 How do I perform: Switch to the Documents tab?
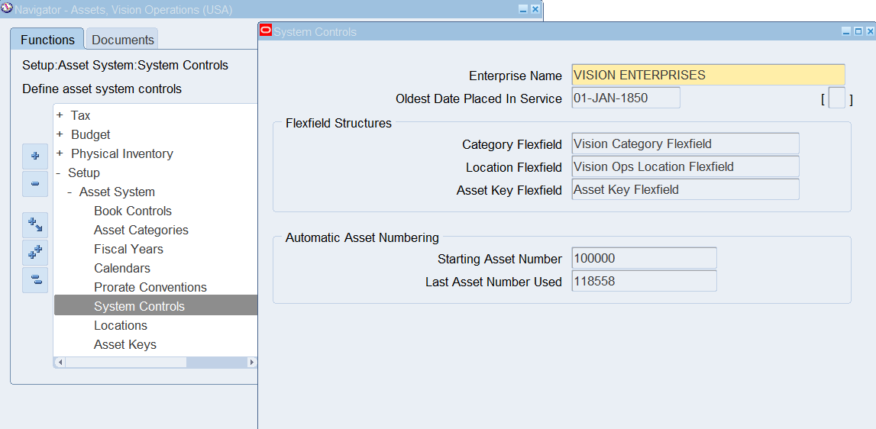click(x=122, y=40)
